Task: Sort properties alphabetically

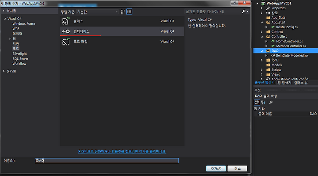Action: [x=263, y=103]
